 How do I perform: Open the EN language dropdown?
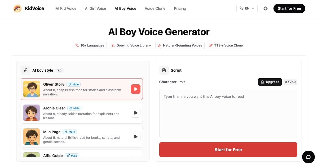point(247,8)
